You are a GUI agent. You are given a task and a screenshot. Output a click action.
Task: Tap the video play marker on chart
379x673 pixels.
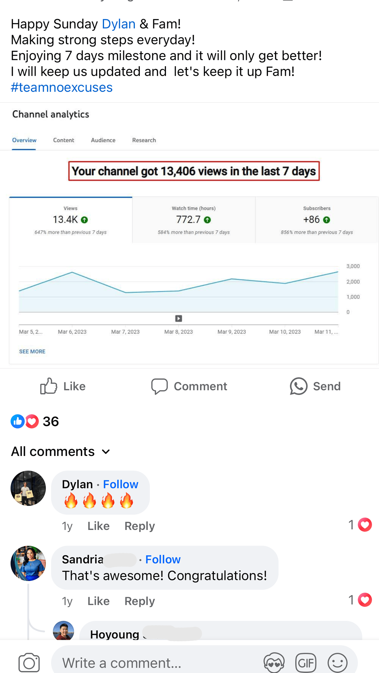(x=179, y=319)
